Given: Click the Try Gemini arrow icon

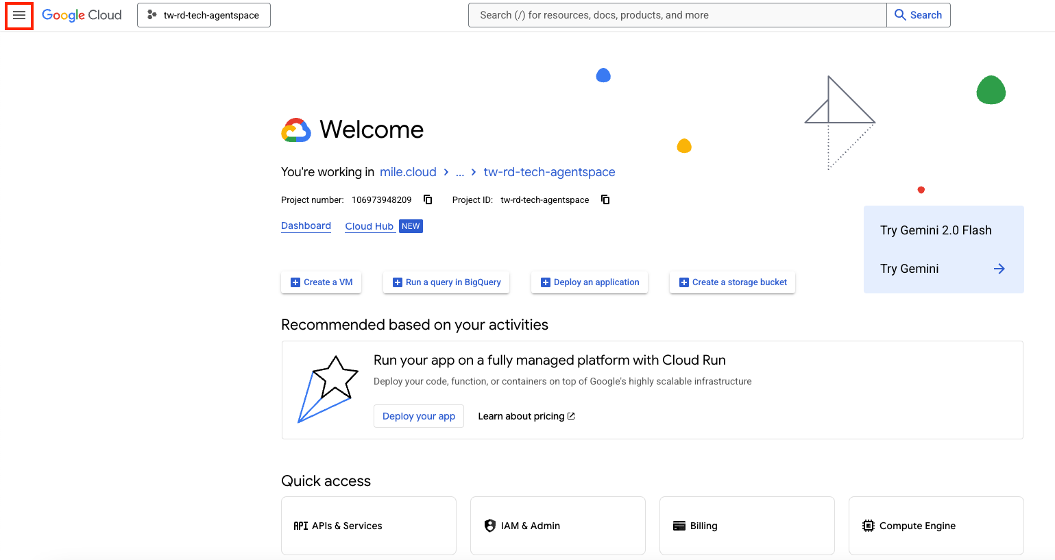Looking at the screenshot, I should pyautogui.click(x=999, y=269).
